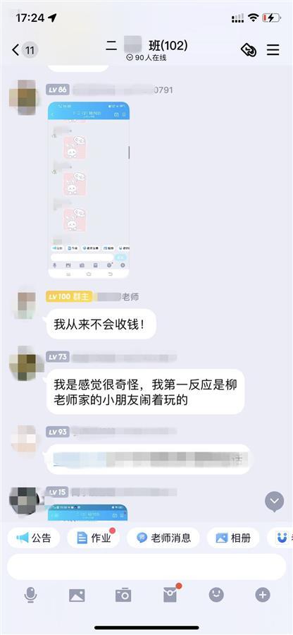Screen dimensions: 293x635
Task: Open the shared screenshot image from LV 86 user
Action: coord(89,190)
